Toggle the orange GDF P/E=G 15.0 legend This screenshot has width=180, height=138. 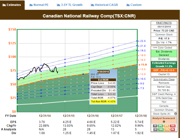(x=164, y=70)
